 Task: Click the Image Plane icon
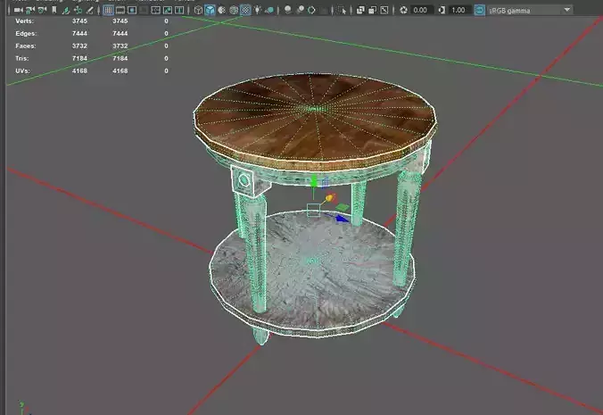66,10
